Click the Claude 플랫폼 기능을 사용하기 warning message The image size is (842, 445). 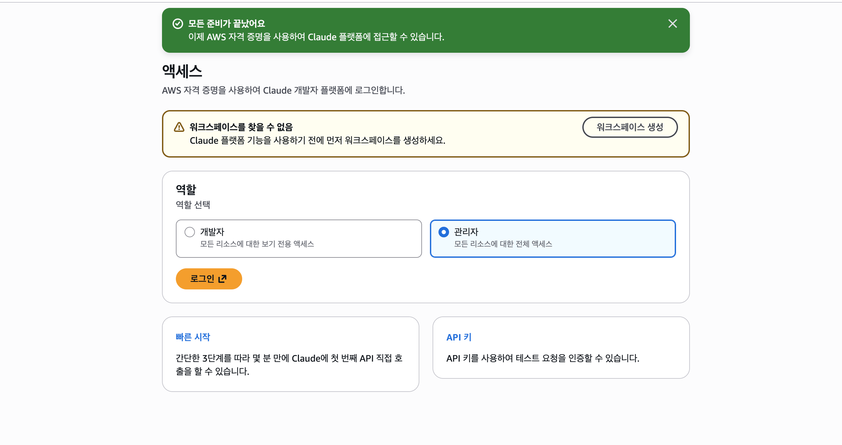pos(317,140)
